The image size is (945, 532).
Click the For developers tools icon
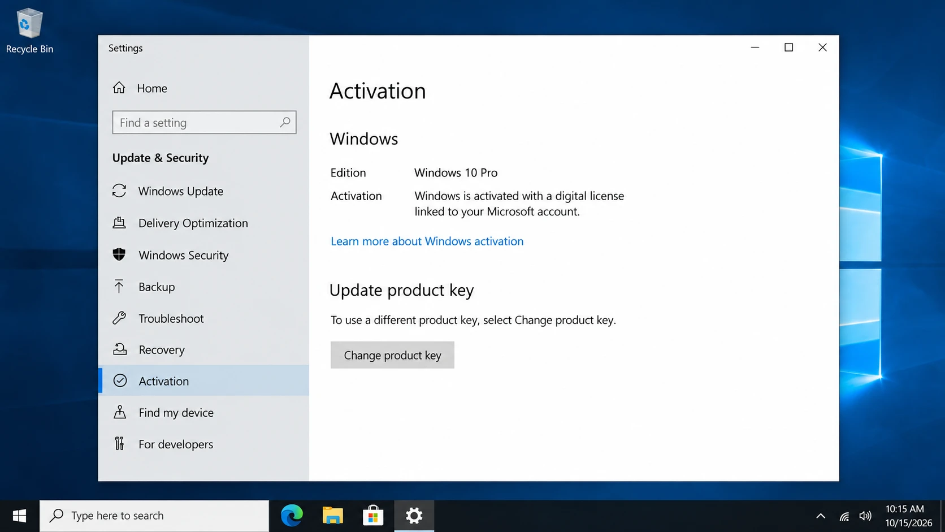[119, 444]
